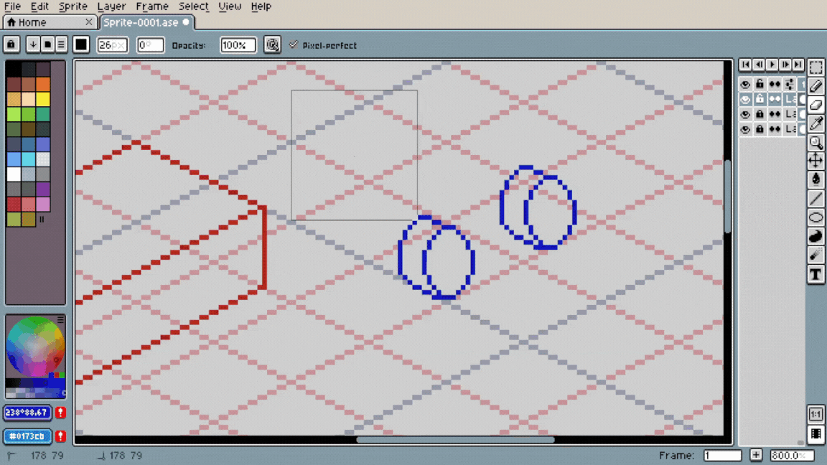This screenshot has height=465, width=827.
Task: Select the Eraser tool
Action: (816, 105)
